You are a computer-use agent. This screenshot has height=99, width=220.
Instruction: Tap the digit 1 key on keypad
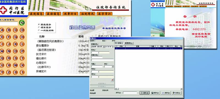click(22, 72)
